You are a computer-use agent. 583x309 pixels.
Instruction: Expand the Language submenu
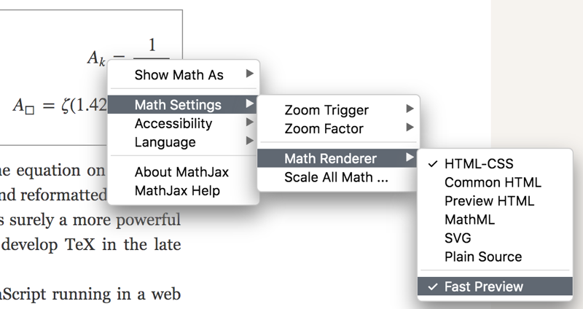[x=165, y=142]
